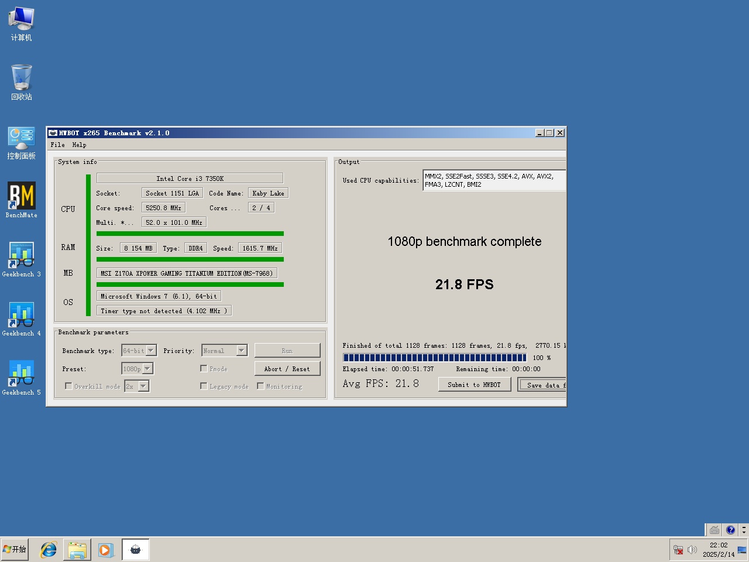Click the clock showing 22:02
The height and width of the screenshot is (562, 749).
click(719, 545)
